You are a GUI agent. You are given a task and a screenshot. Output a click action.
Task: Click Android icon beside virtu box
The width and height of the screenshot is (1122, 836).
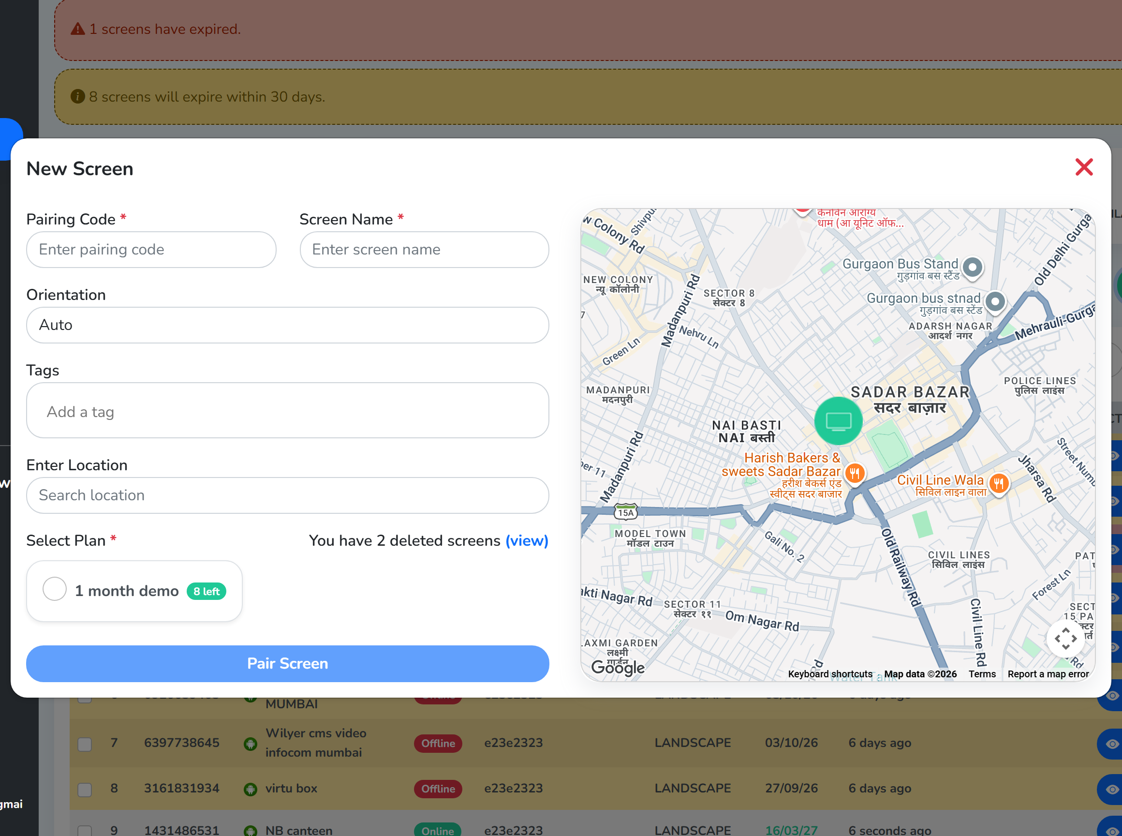(251, 790)
